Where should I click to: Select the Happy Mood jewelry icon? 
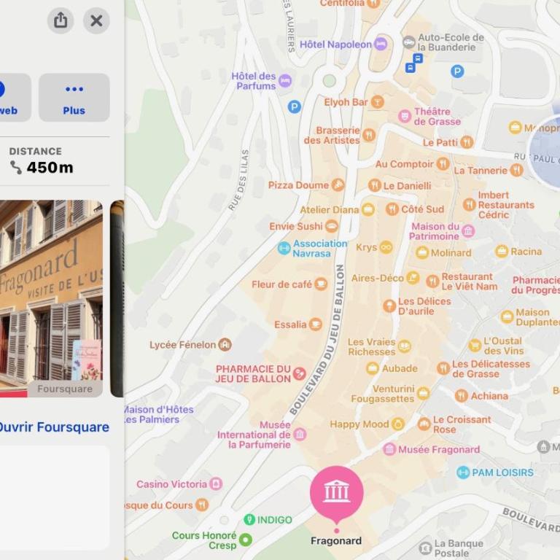(398, 424)
